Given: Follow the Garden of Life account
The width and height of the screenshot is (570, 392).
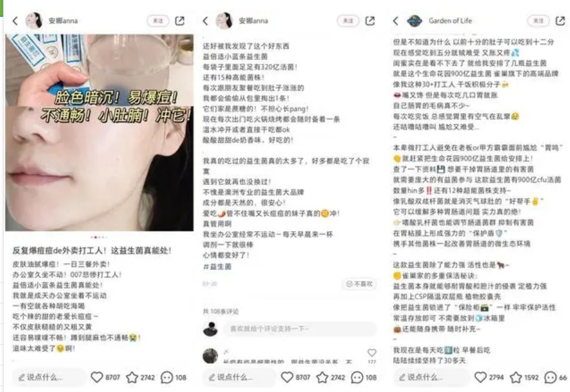Looking at the screenshot, I should 539,21.
